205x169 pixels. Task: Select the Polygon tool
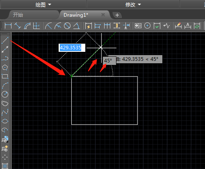[x=5, y=67]
